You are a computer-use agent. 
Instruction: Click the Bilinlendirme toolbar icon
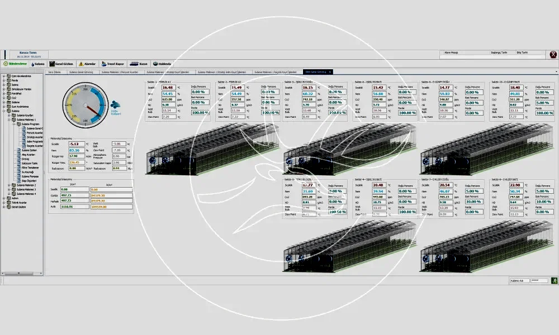[15, 64]
